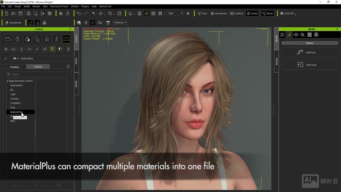341x192 pixels.
Task: Select the move gizmo tool
Action: pyautogui.click(x=101, y=13)
